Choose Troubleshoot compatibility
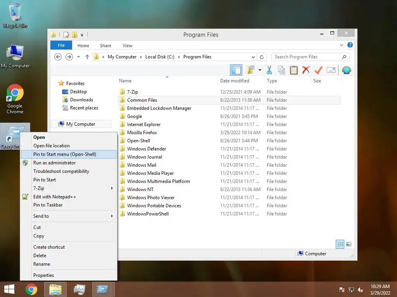 (69, 171)
